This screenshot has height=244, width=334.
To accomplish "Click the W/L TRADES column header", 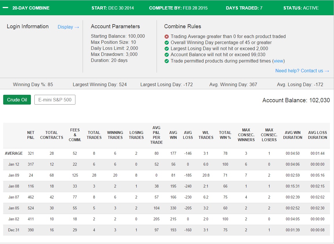I will tap(206, 135).
